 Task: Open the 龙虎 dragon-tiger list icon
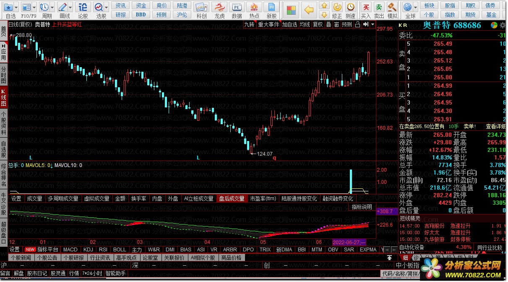coord(219,7)
